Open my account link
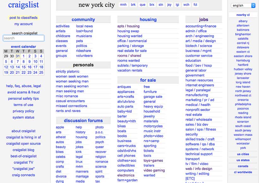 coord(23,24)
